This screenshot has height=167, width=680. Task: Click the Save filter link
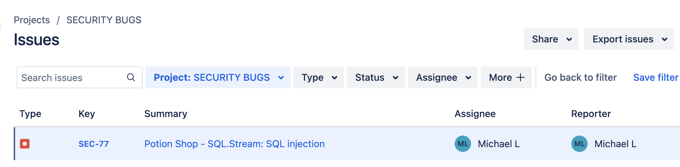point(656,77)
